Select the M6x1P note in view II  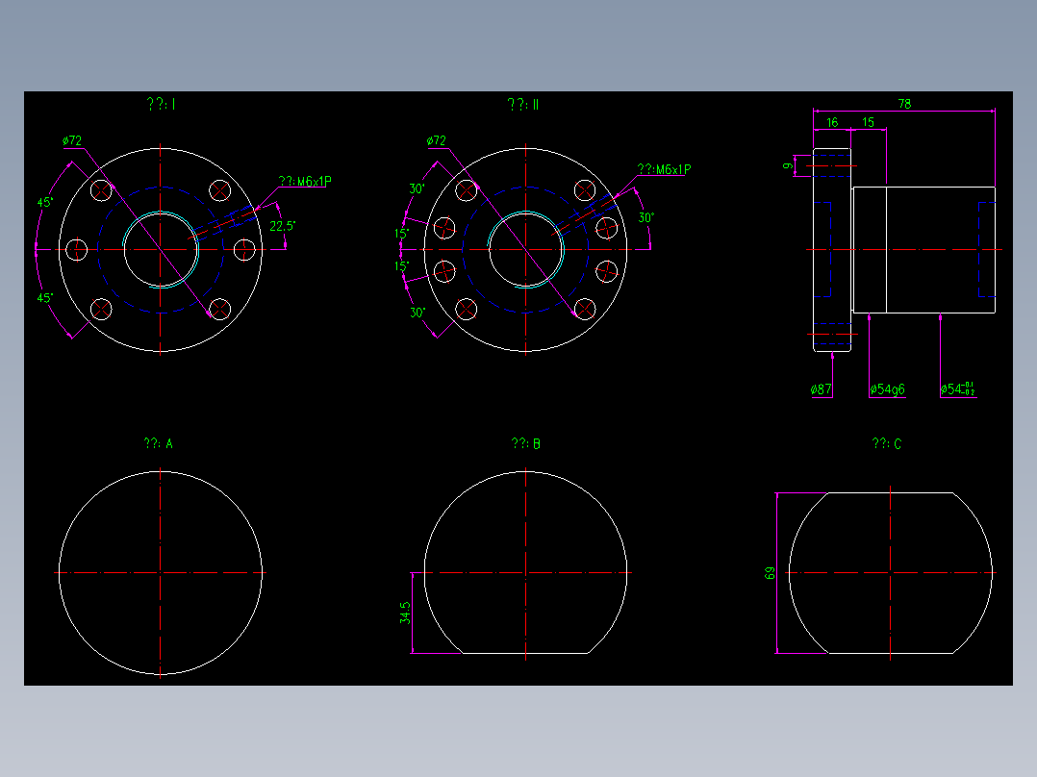664,169
